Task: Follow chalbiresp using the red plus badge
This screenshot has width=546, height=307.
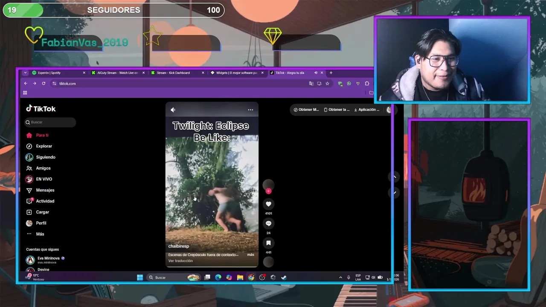Action: click(x=268, y=191)
